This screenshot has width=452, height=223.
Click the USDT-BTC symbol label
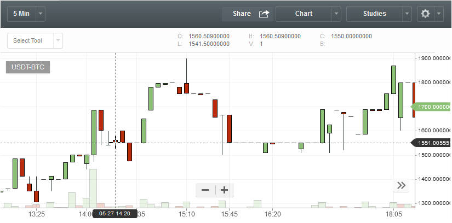click(x=28, y=67)
